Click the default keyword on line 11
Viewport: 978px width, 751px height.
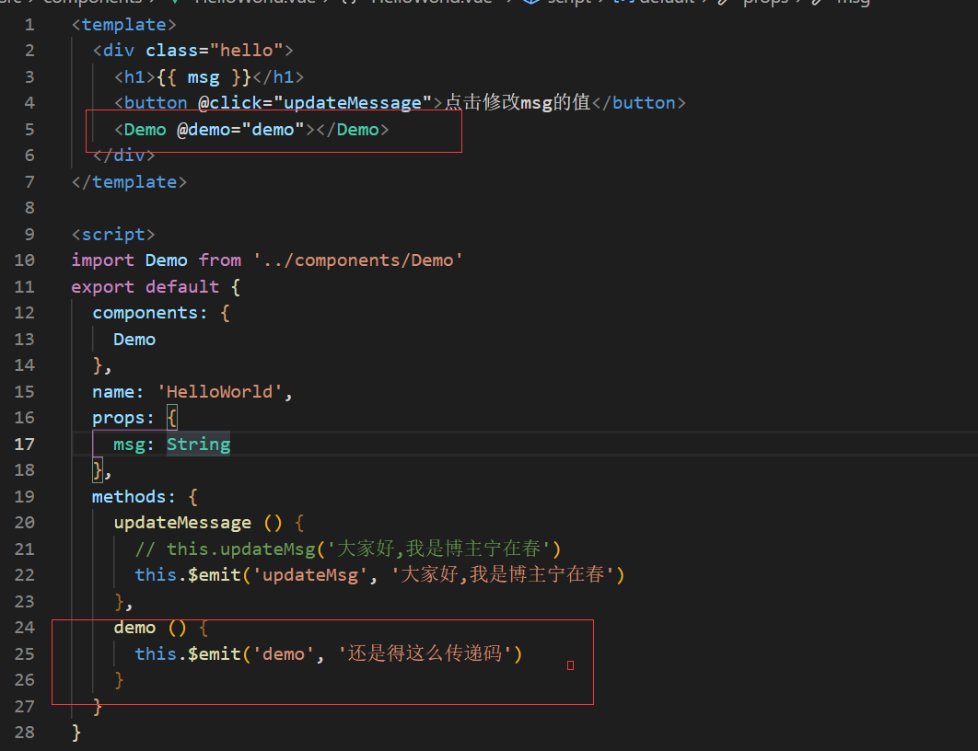[182, 287]
